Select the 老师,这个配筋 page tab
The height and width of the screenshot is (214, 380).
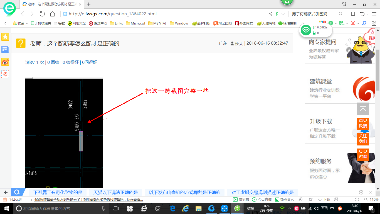51,4
